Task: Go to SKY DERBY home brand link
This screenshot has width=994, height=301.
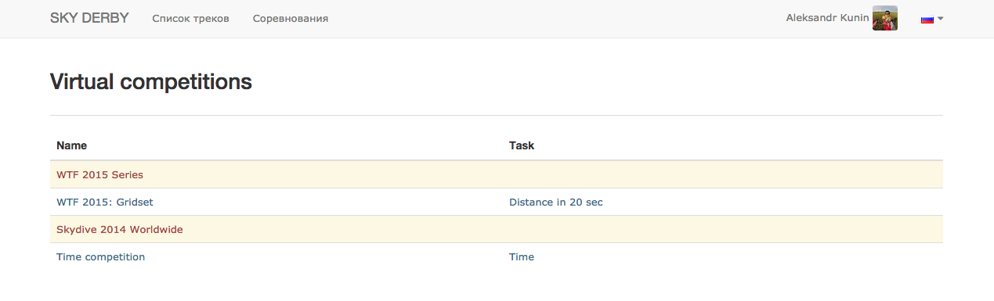Action: pyautogui.click(x=89, y=18)
